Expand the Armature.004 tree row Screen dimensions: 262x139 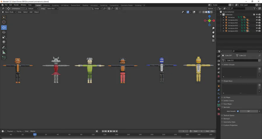click(x=224, y=28)
